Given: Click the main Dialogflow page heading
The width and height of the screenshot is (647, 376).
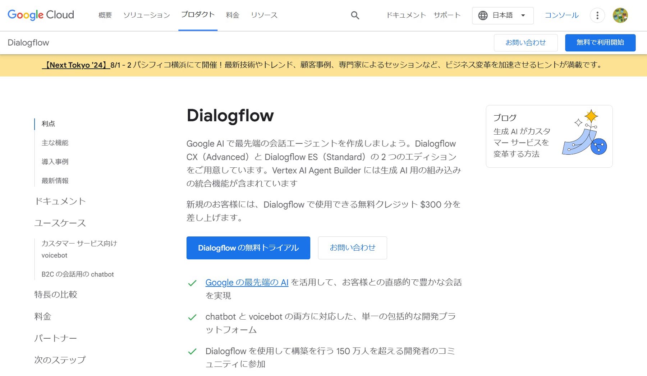Looking at the screenshot, I should pyautogui.click(x=230, y=116).
